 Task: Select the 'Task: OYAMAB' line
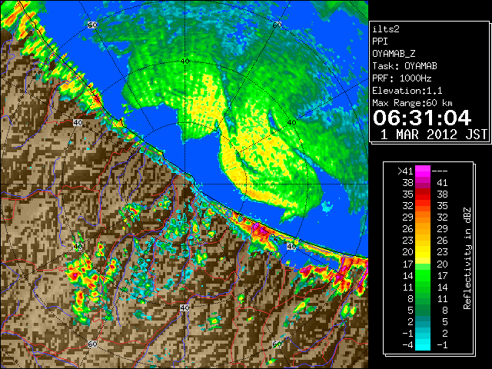[x=405, y=66]
